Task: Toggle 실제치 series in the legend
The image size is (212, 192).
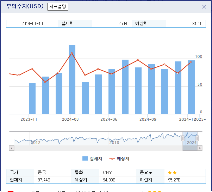Action: 92,158
